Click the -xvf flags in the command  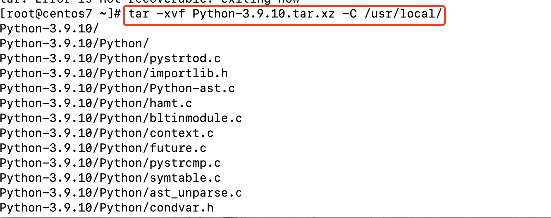point(171,14)
